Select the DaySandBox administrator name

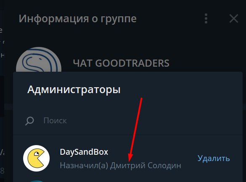pos(84,152)
